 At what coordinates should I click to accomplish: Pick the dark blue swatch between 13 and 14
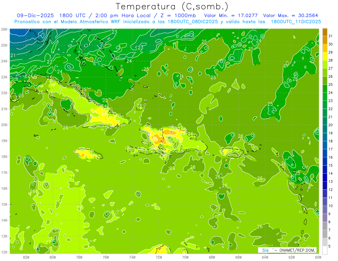tap(325, 178)
